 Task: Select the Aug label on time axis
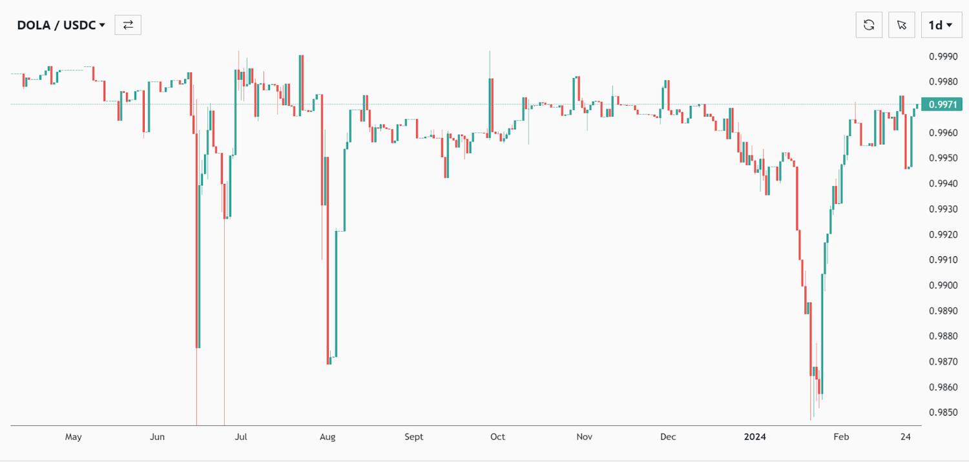[328, 437]
